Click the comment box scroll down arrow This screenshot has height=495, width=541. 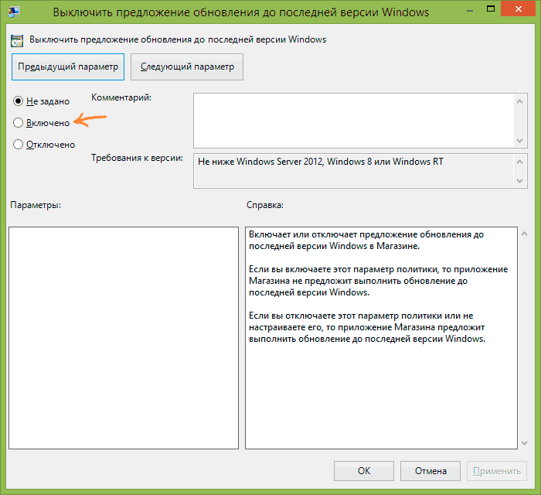coord(520,141)
